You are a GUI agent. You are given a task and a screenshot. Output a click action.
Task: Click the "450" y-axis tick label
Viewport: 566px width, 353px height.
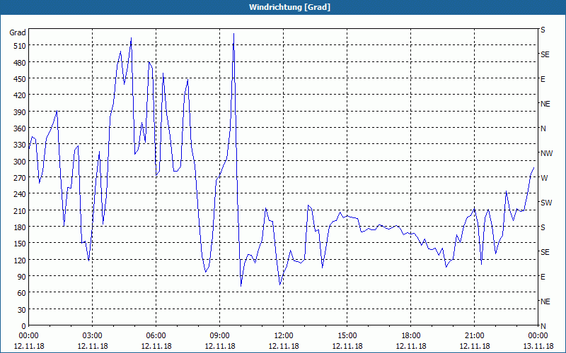coord(20,79)
